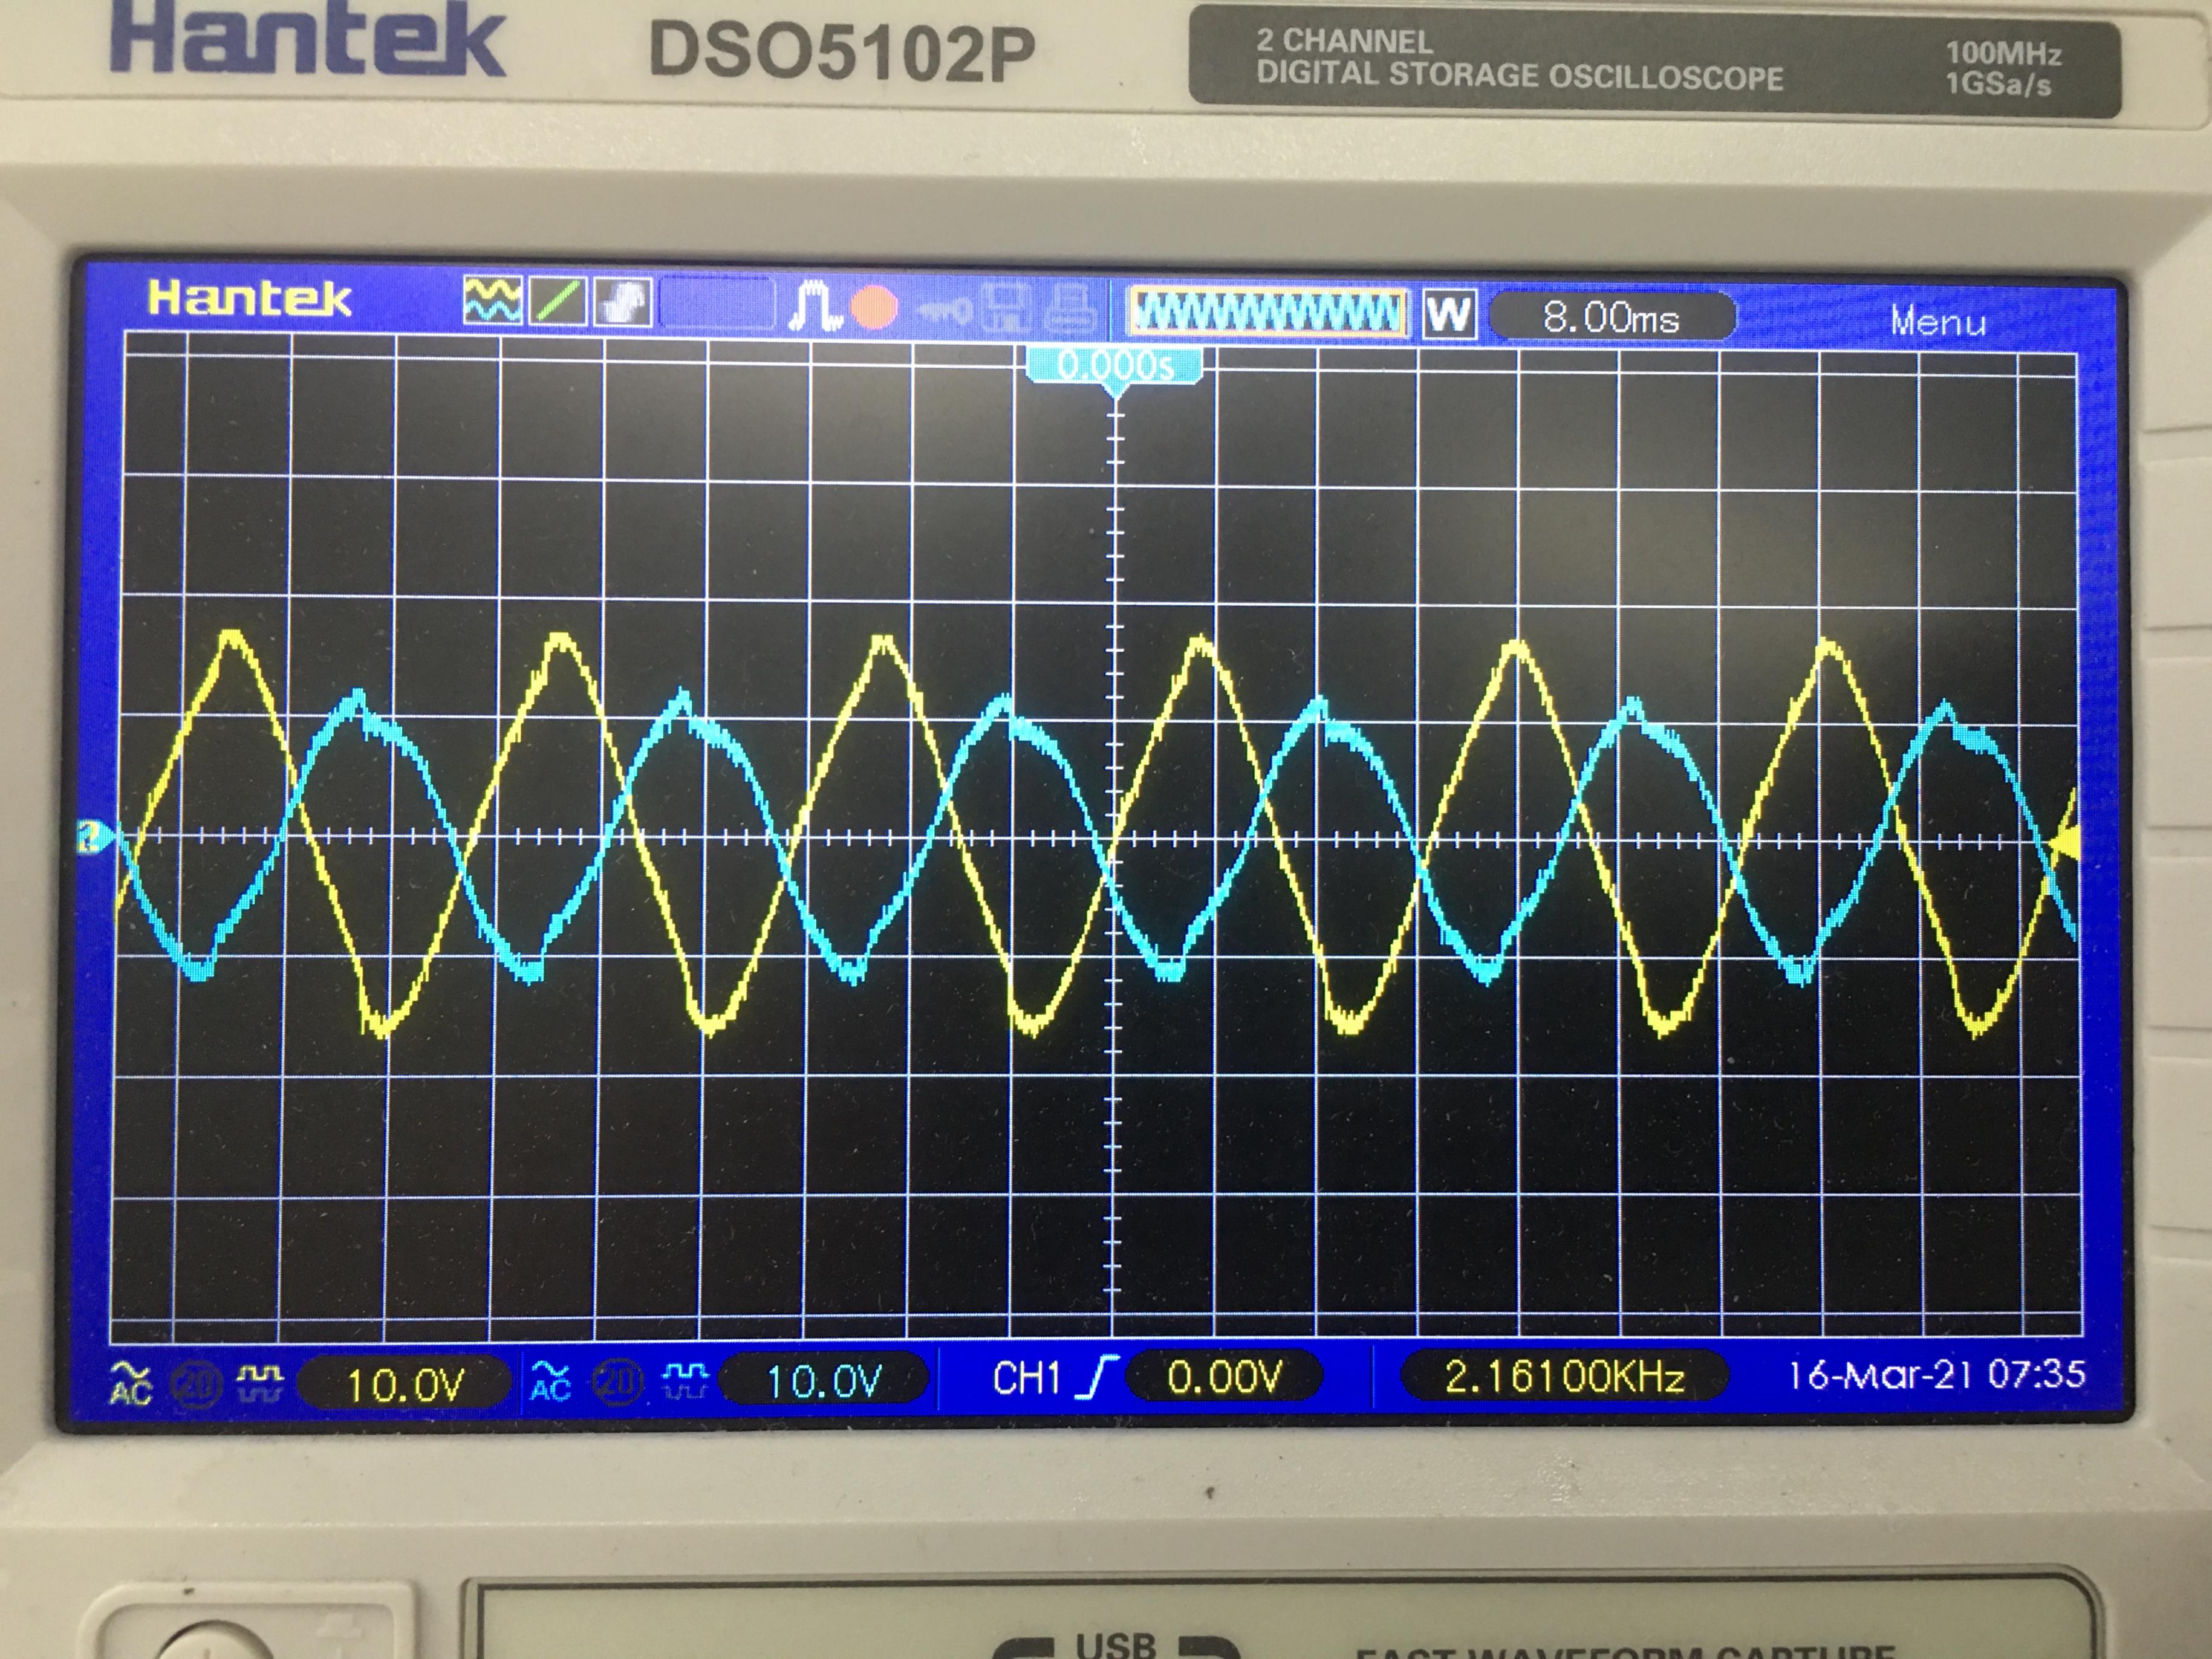Click the 16-Mar-21 07:35 date and time
The width and height of the screenshot is (2212, 1659).
point(1936,1375)
